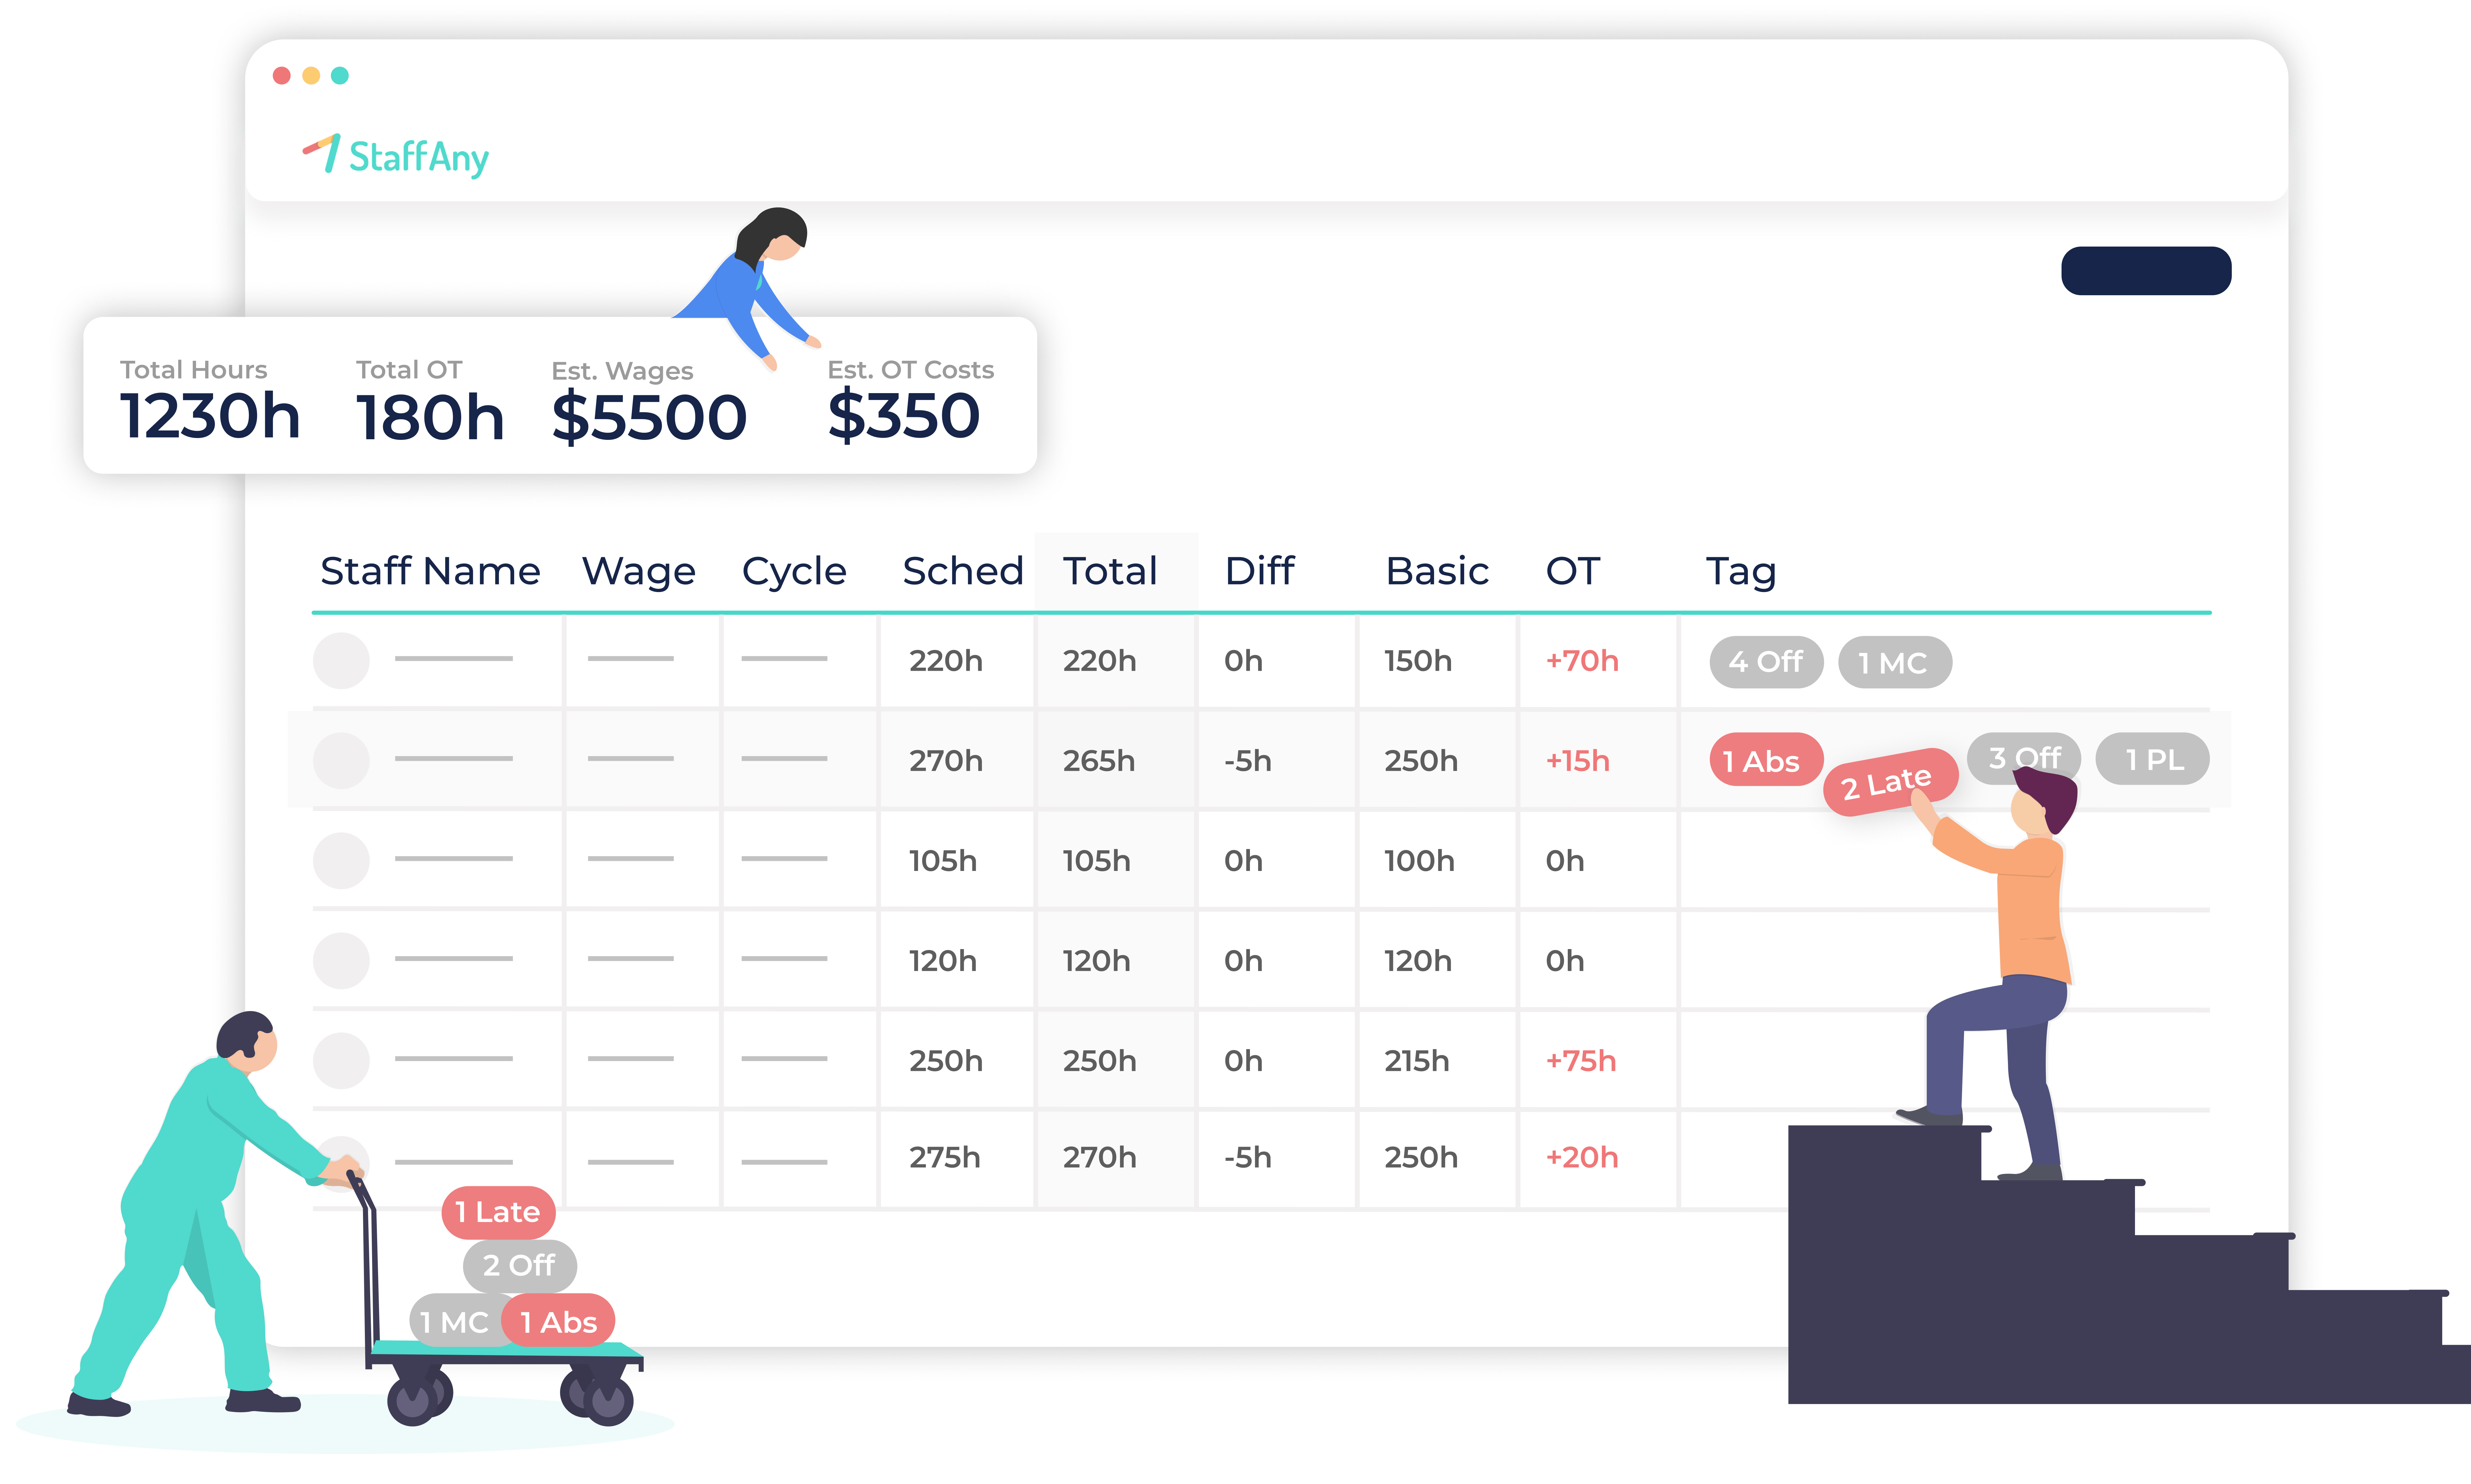Click the $350 Est. OT Costs value
The width and height of the screenshot is (2471, 1484).
coord(904,415)
